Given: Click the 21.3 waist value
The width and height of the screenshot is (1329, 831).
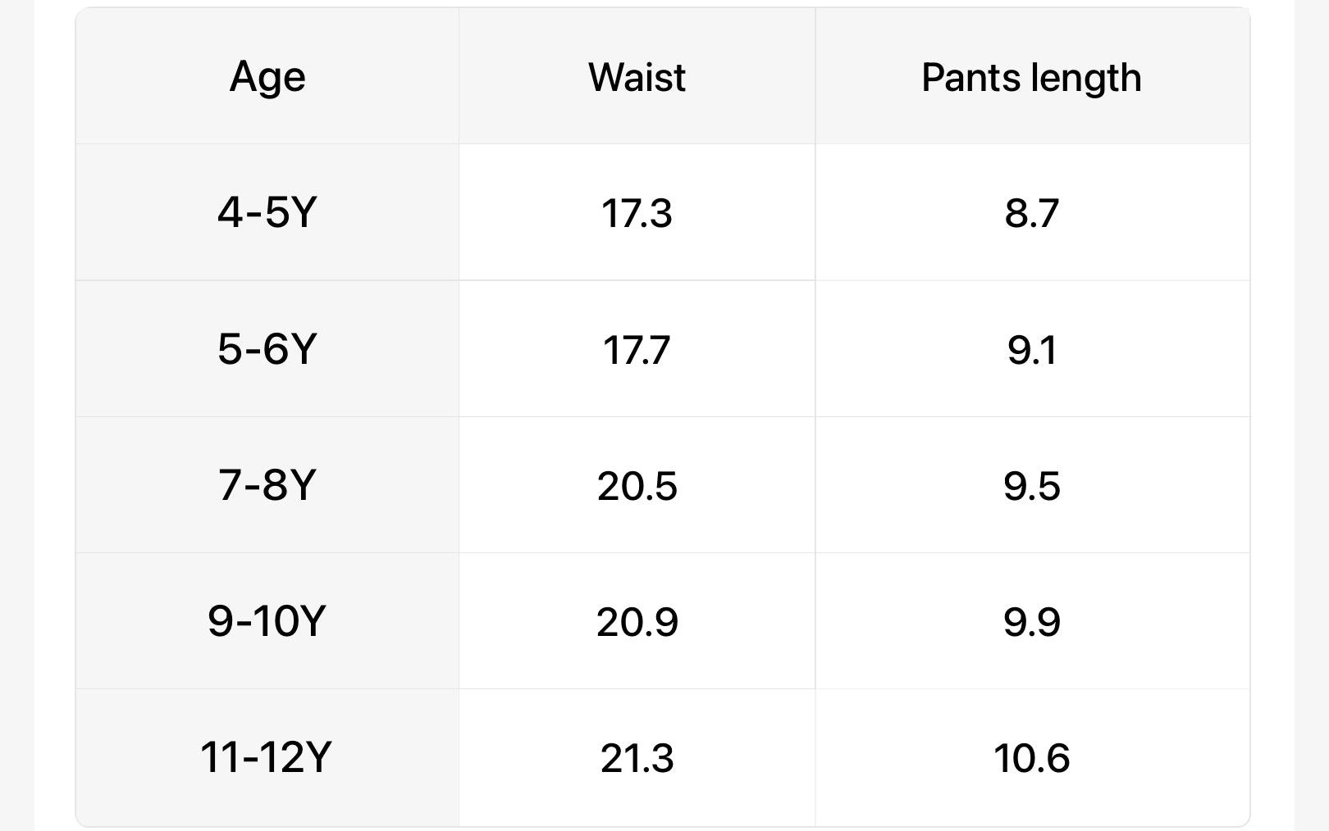Looking at the screenshot, I should (637, 757).
